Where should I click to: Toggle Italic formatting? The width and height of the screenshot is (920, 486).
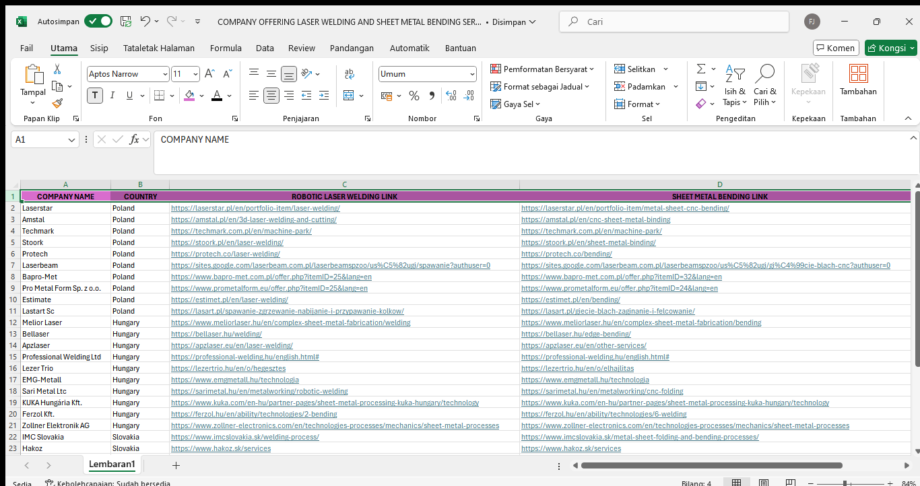tap(112, 96)
